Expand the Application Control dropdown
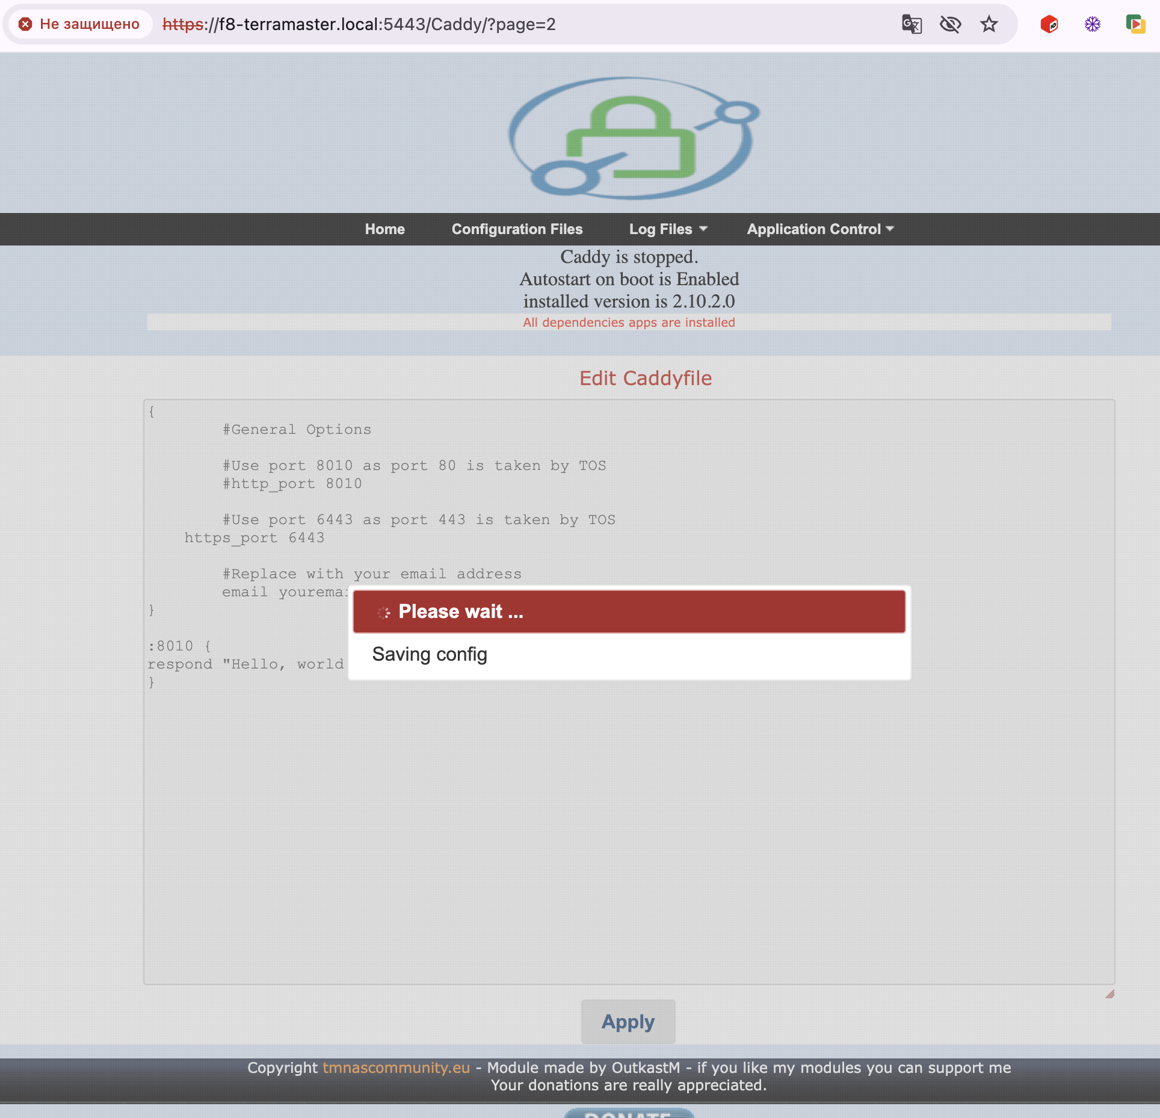The image size is (1160, 1118). (x=820, y=229)
